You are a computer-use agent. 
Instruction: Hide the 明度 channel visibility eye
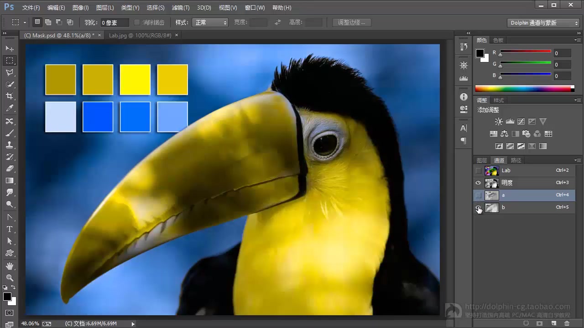tap(478, 183)
